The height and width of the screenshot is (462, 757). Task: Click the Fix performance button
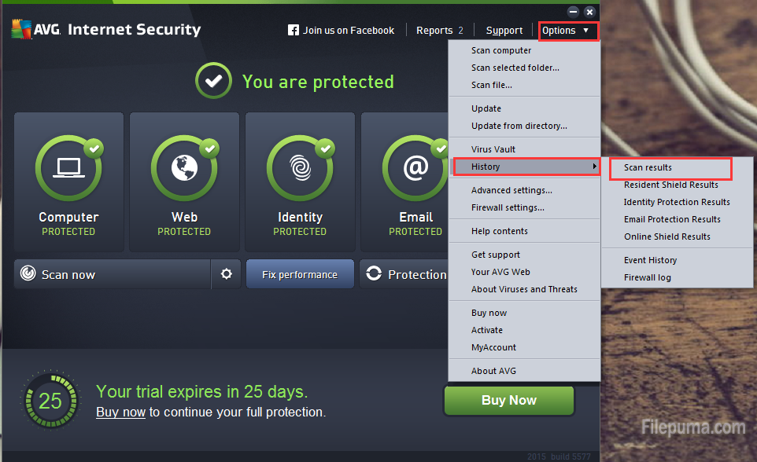tap(299, 274)
